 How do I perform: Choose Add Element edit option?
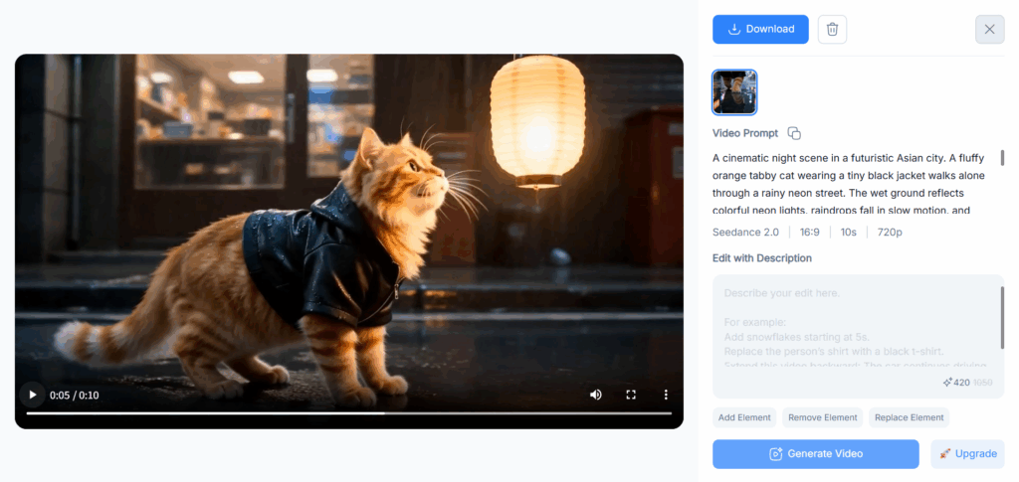coord(744,417)
